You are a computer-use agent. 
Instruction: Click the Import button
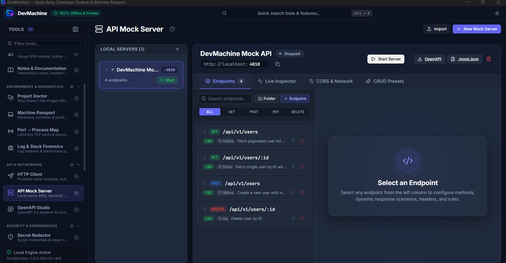pos(437,29)
